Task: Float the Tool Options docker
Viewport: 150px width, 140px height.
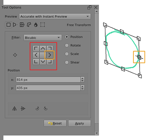Action: click(x=89, y=7)
